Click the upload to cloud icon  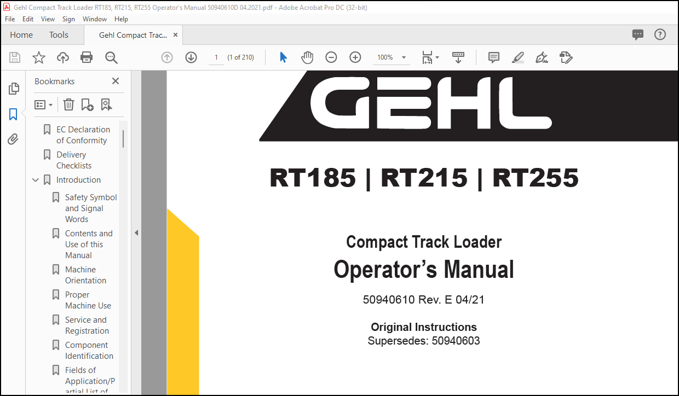pyautogui.click(x=63, y=57)
